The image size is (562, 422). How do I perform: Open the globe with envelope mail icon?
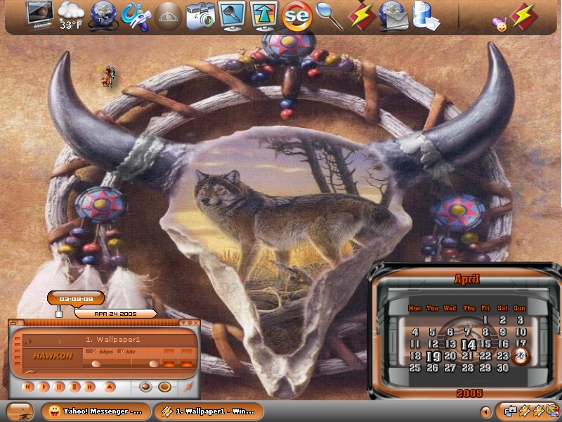pos(393,15)
